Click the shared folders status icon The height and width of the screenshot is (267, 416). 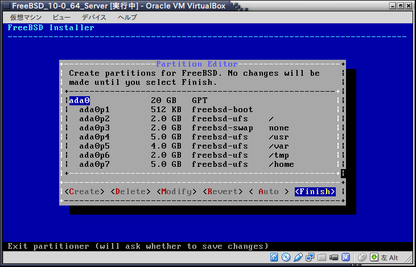tap(322, 257)
